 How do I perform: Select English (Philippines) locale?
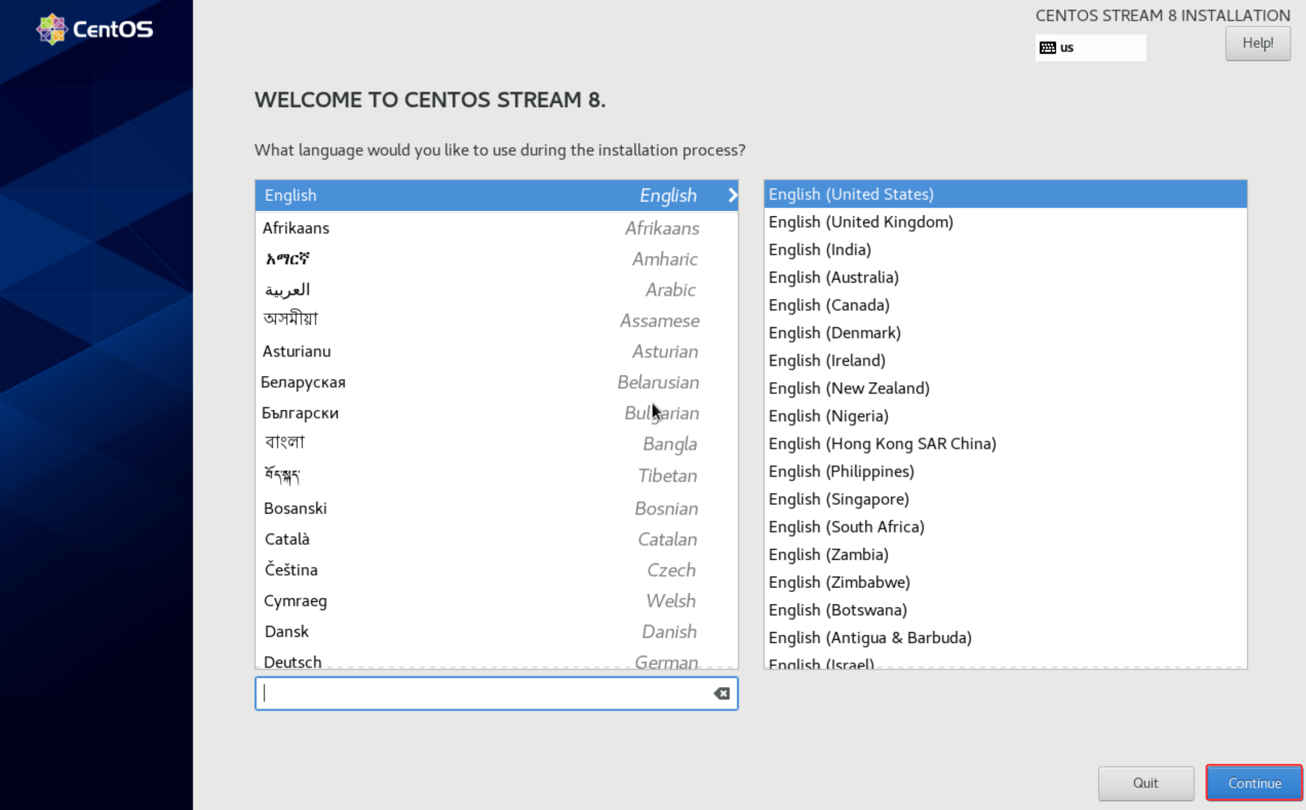pos(1005,472)
